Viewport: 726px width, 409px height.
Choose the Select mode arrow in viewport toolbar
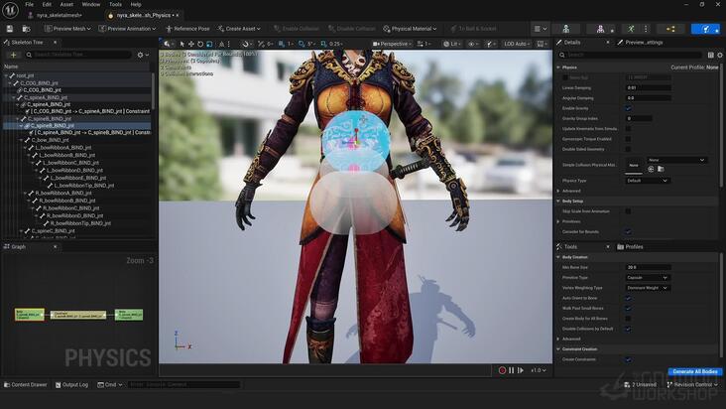(182, 44)
